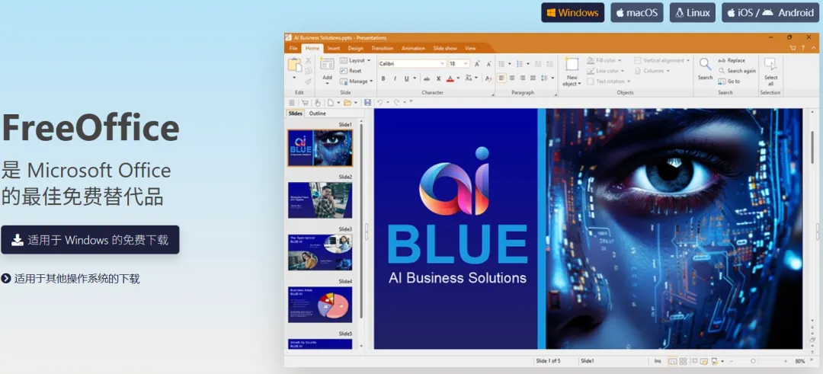Image resolution: width=823 pixels, height=374 pixels.
Task: Click the touch mode hand icon
Action: (x=317, y=103)
